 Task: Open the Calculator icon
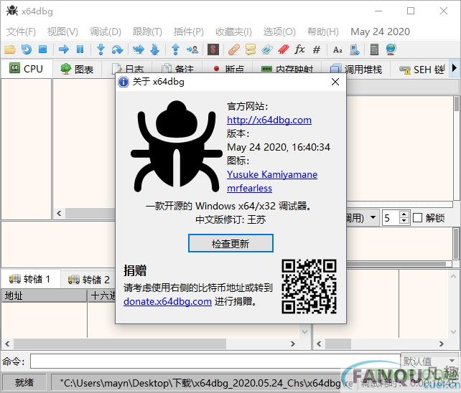pos(374,49)
